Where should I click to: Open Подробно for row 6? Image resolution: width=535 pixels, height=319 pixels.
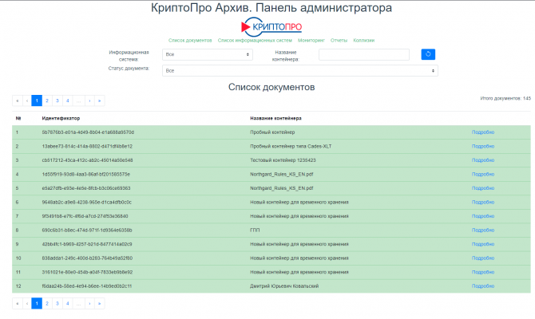(x=483, y=202)
